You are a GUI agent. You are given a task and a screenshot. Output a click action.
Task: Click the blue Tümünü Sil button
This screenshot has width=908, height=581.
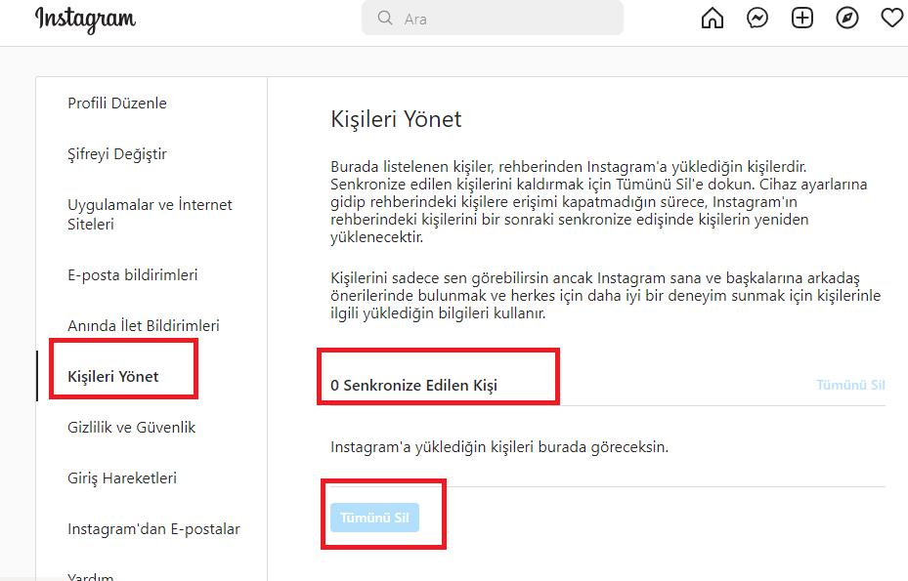374,518
